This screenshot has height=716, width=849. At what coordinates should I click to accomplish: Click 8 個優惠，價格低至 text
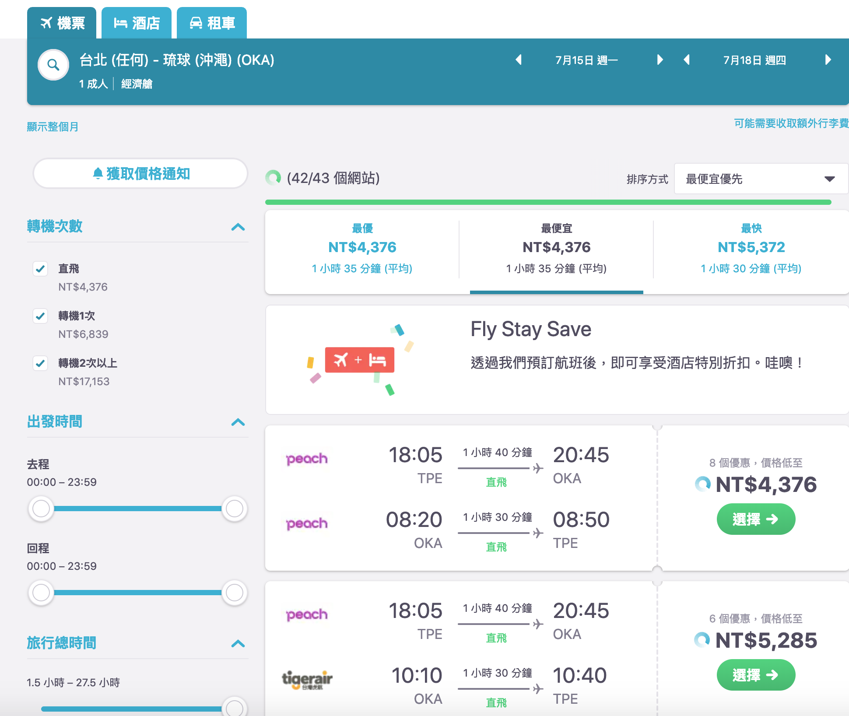[756, 463]
